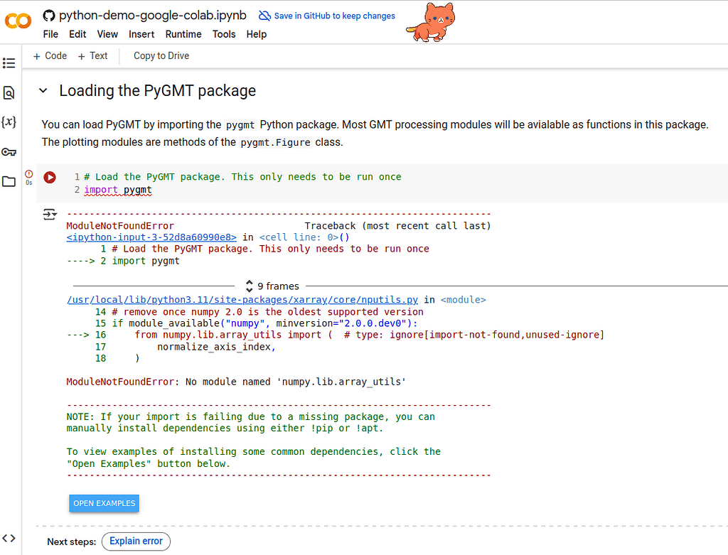Collapse the Loading the PyGMT package section
728x555 pixels.
pos(43,91)
